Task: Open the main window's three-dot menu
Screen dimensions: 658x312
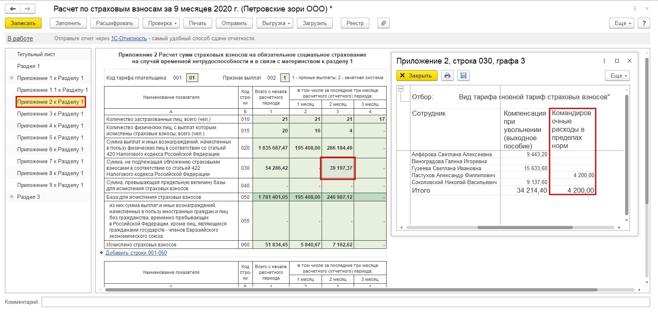Action: pyautogui.click(x=635, y=9)
